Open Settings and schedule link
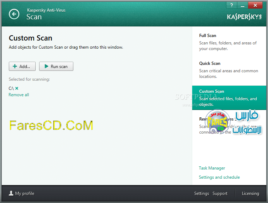The image size is (268, 203). point(219,177)
